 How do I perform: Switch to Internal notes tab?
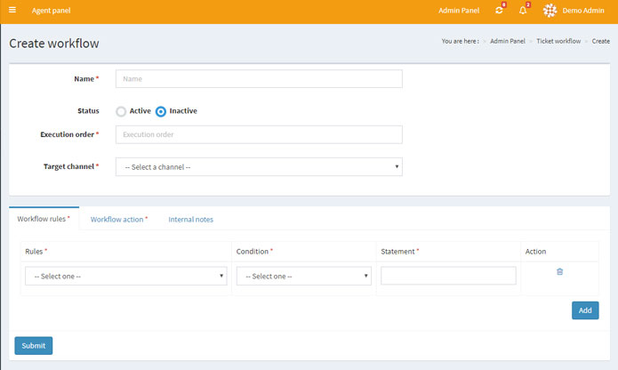coord(190,219)
